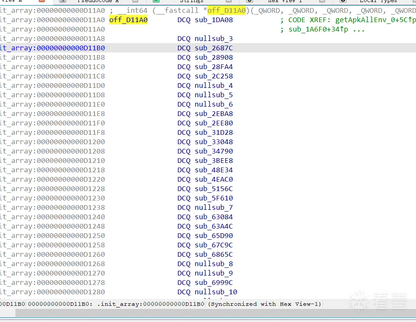
Task: Select sub_31D28 in the init array
Action: point(214,132)
